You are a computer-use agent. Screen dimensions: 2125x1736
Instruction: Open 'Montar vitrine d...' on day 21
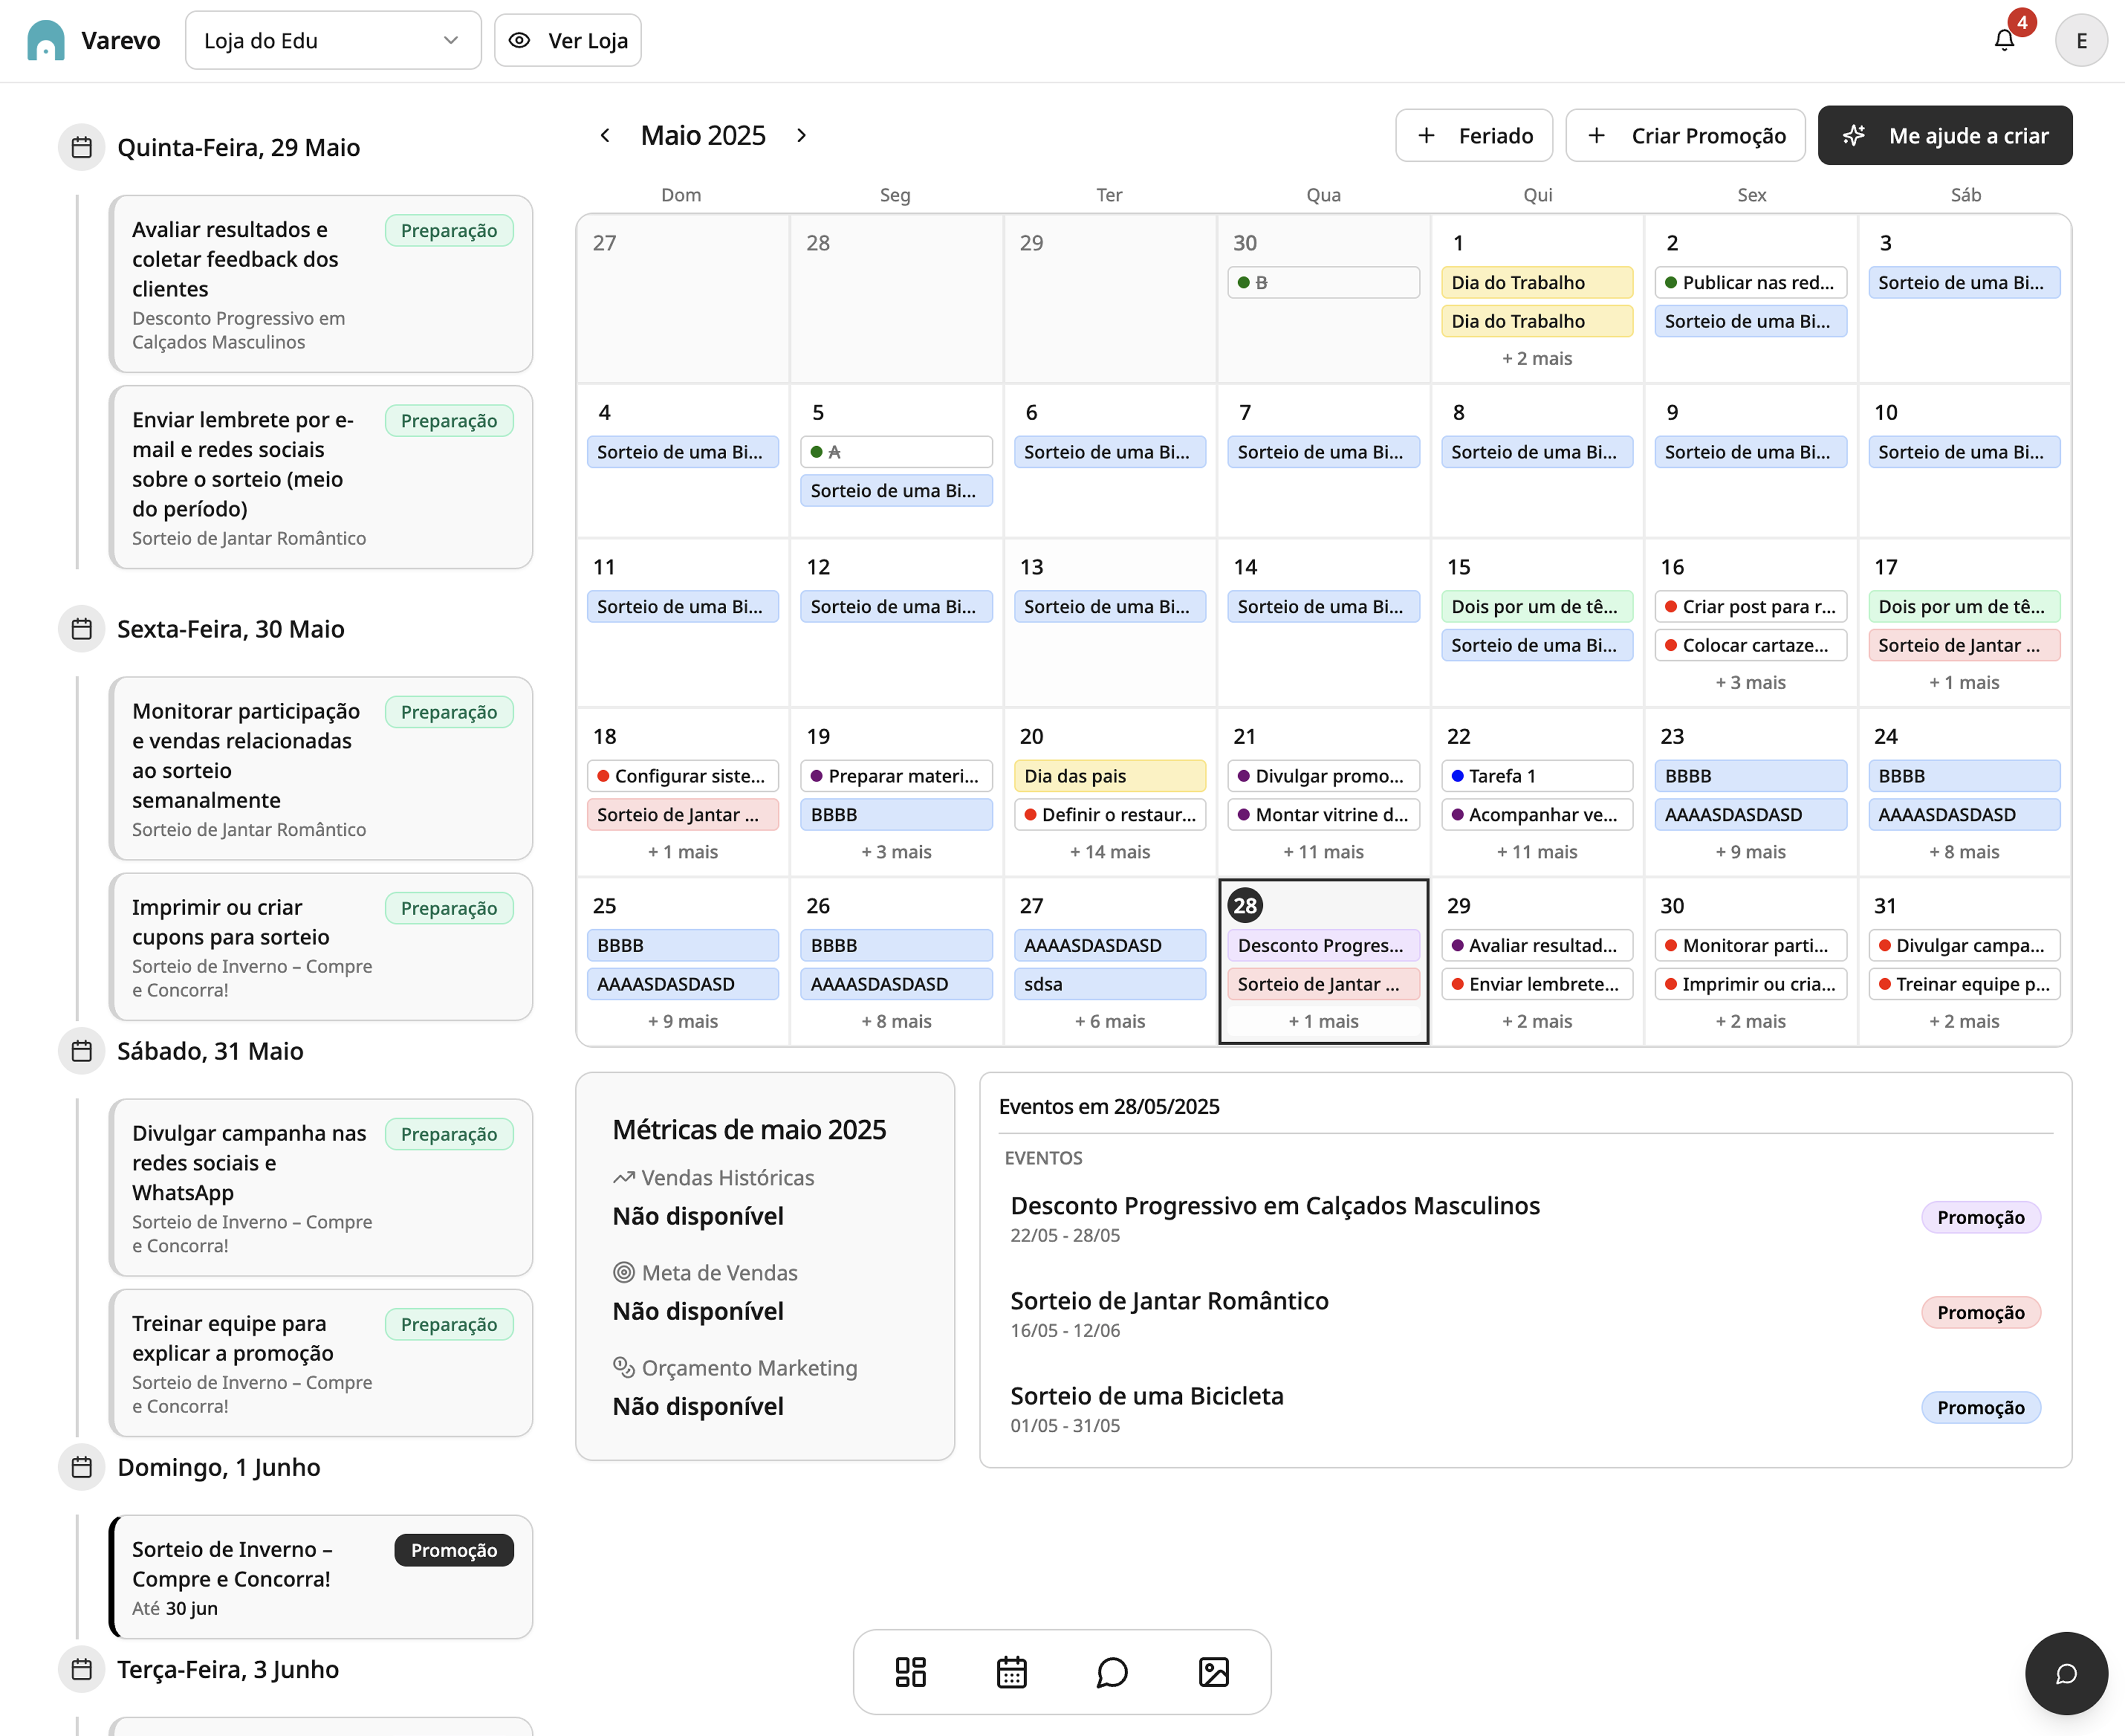tap(1323, 814)
